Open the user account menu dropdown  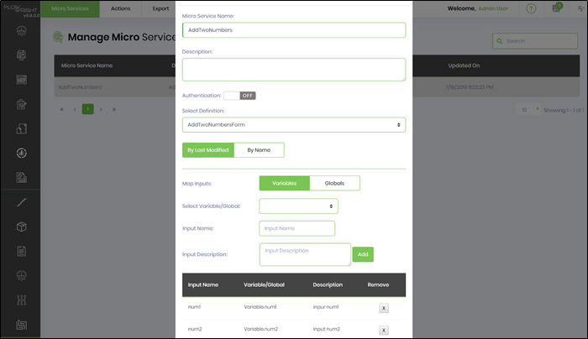point(581,8)
